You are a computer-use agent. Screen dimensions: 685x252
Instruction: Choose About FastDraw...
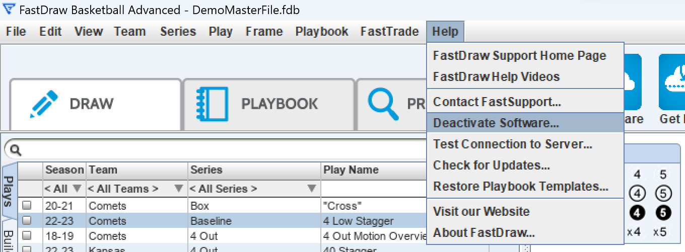click(525, 232)
